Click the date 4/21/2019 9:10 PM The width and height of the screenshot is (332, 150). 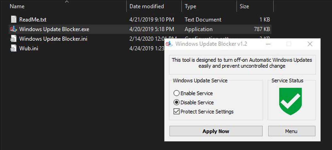(152, 20)
